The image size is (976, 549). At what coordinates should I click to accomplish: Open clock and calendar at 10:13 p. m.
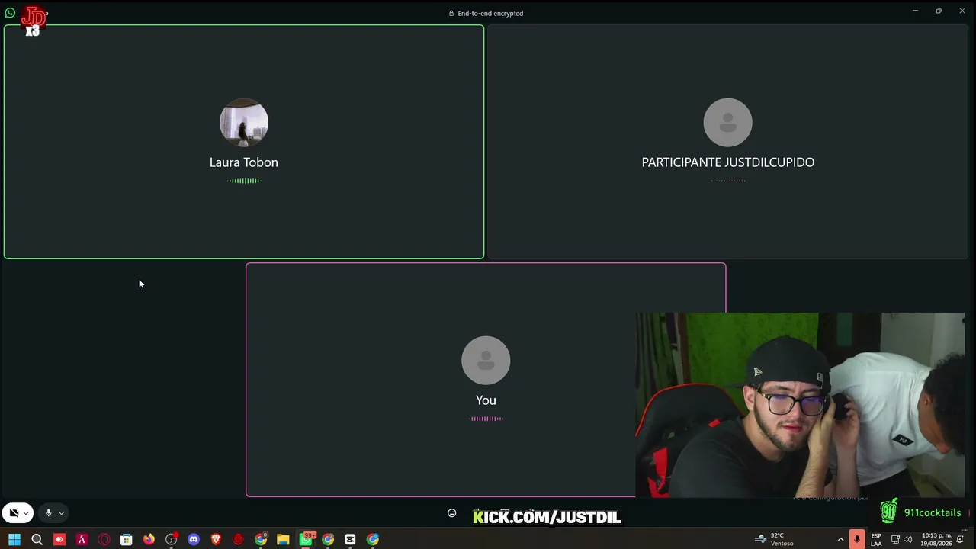coord(936,539)
